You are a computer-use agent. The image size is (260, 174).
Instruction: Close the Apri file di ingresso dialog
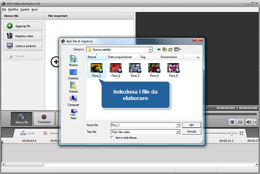[x=198, y=40]
